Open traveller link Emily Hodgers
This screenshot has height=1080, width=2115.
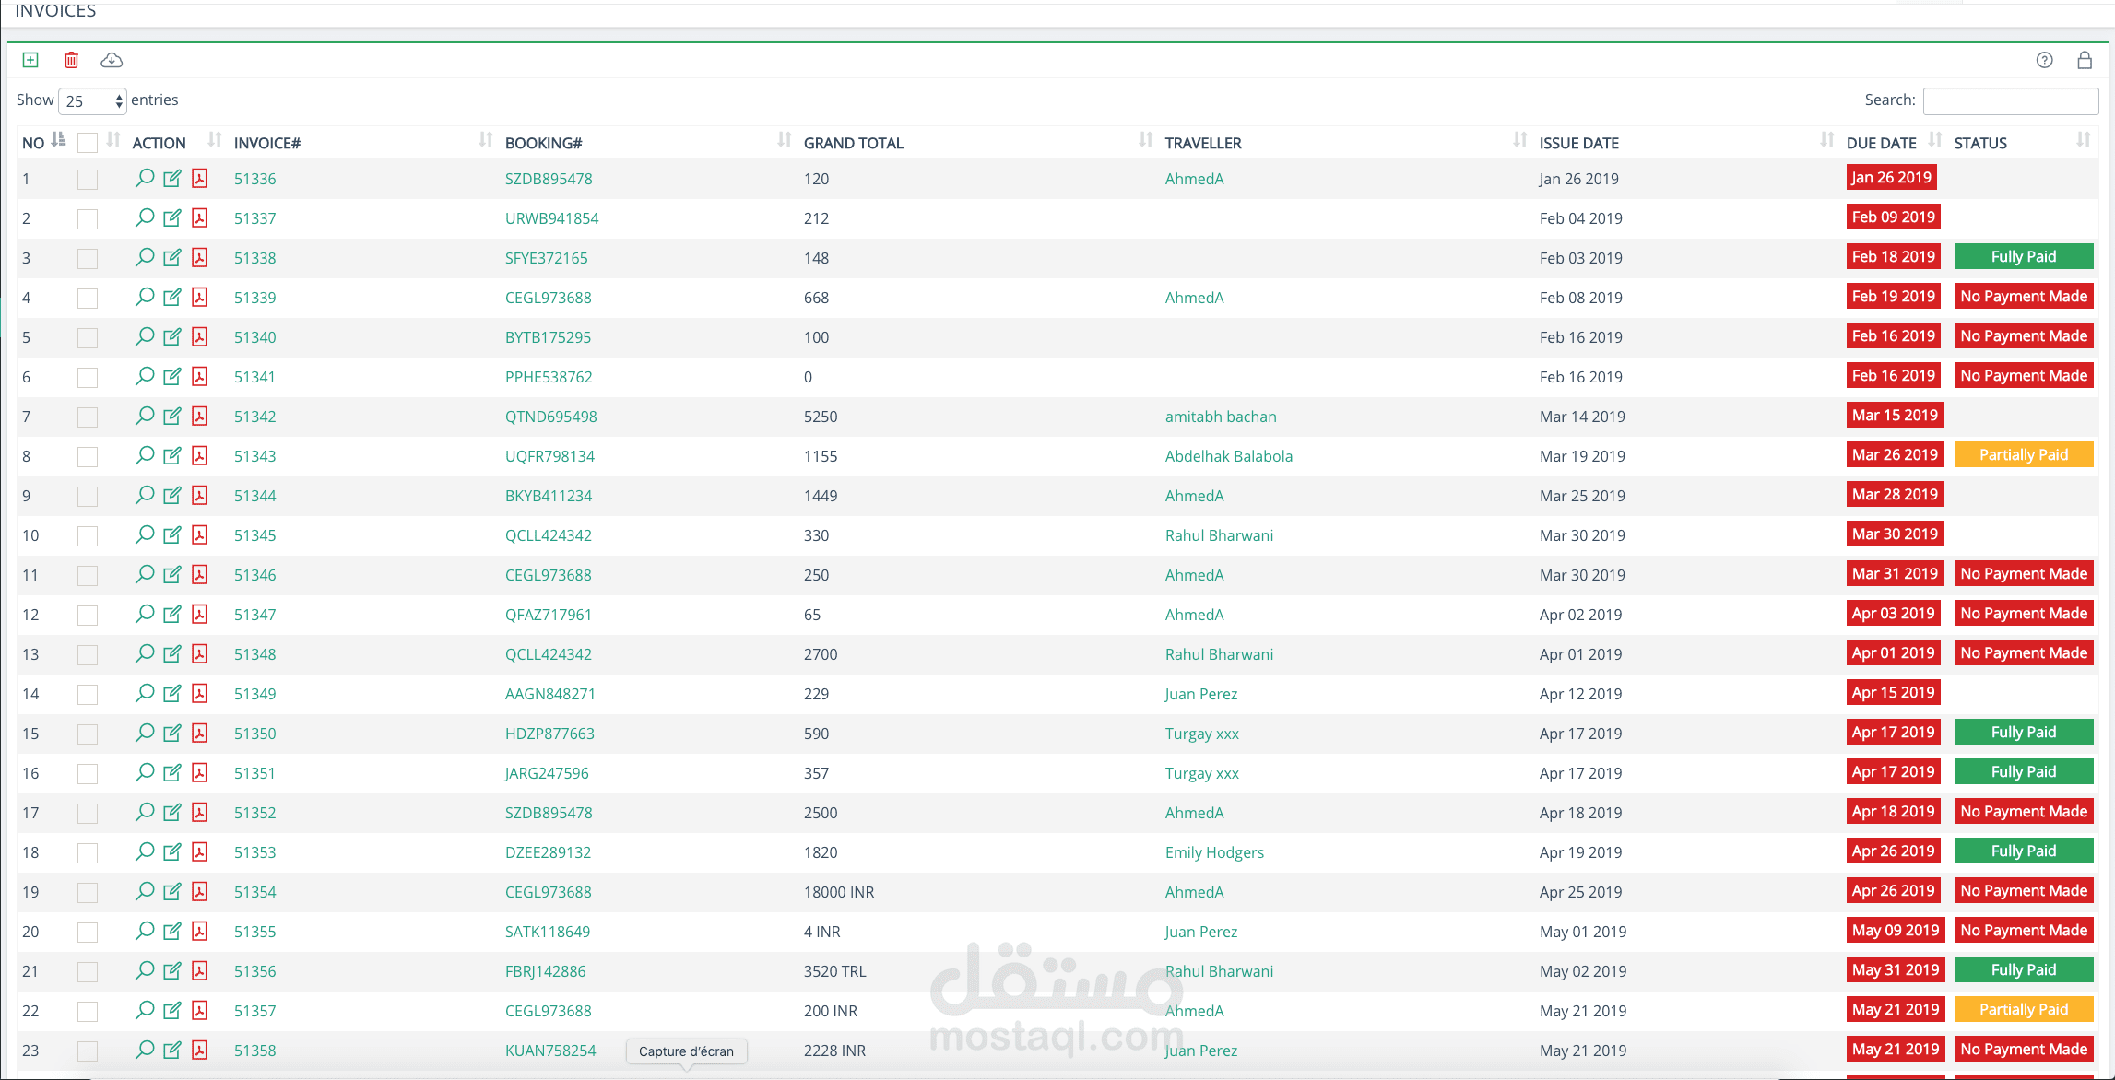point(1214,852)
